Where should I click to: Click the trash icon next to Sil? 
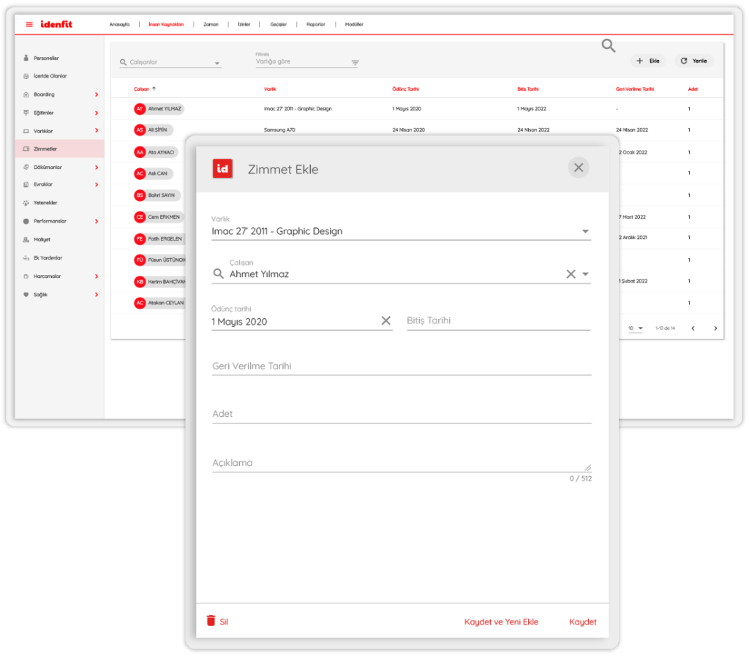tap(211, 621)
